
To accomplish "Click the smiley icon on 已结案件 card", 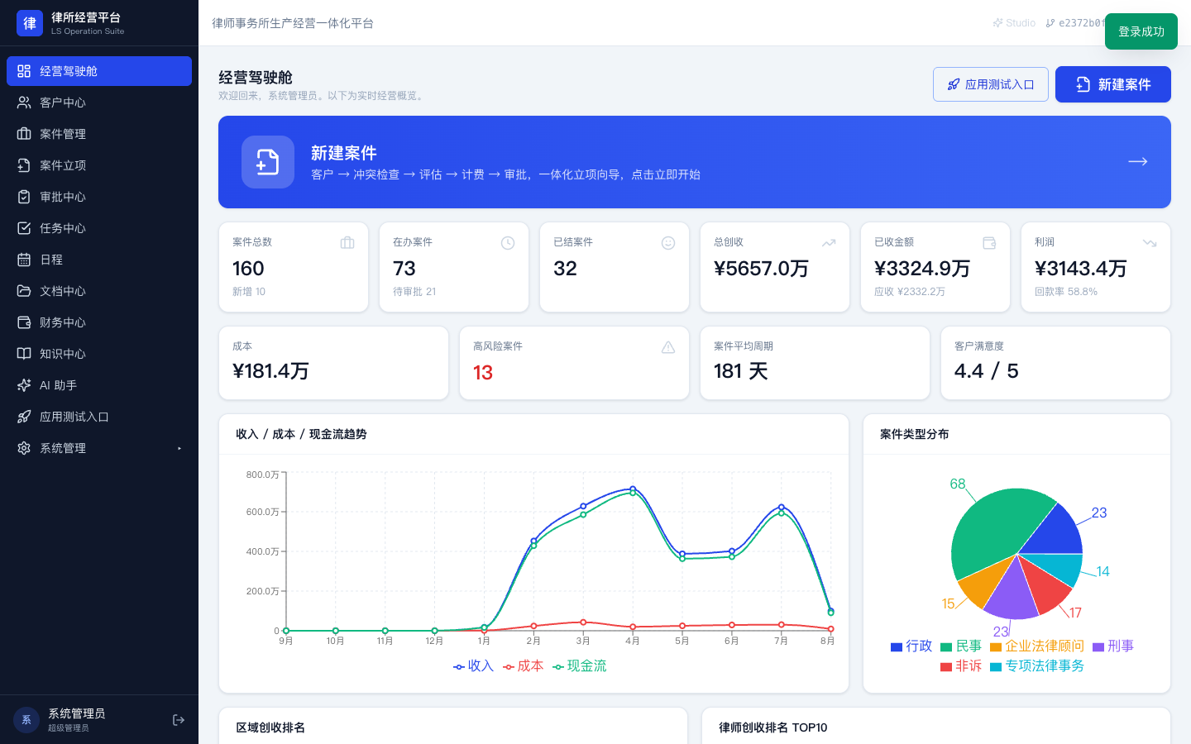I will [668, 243].
